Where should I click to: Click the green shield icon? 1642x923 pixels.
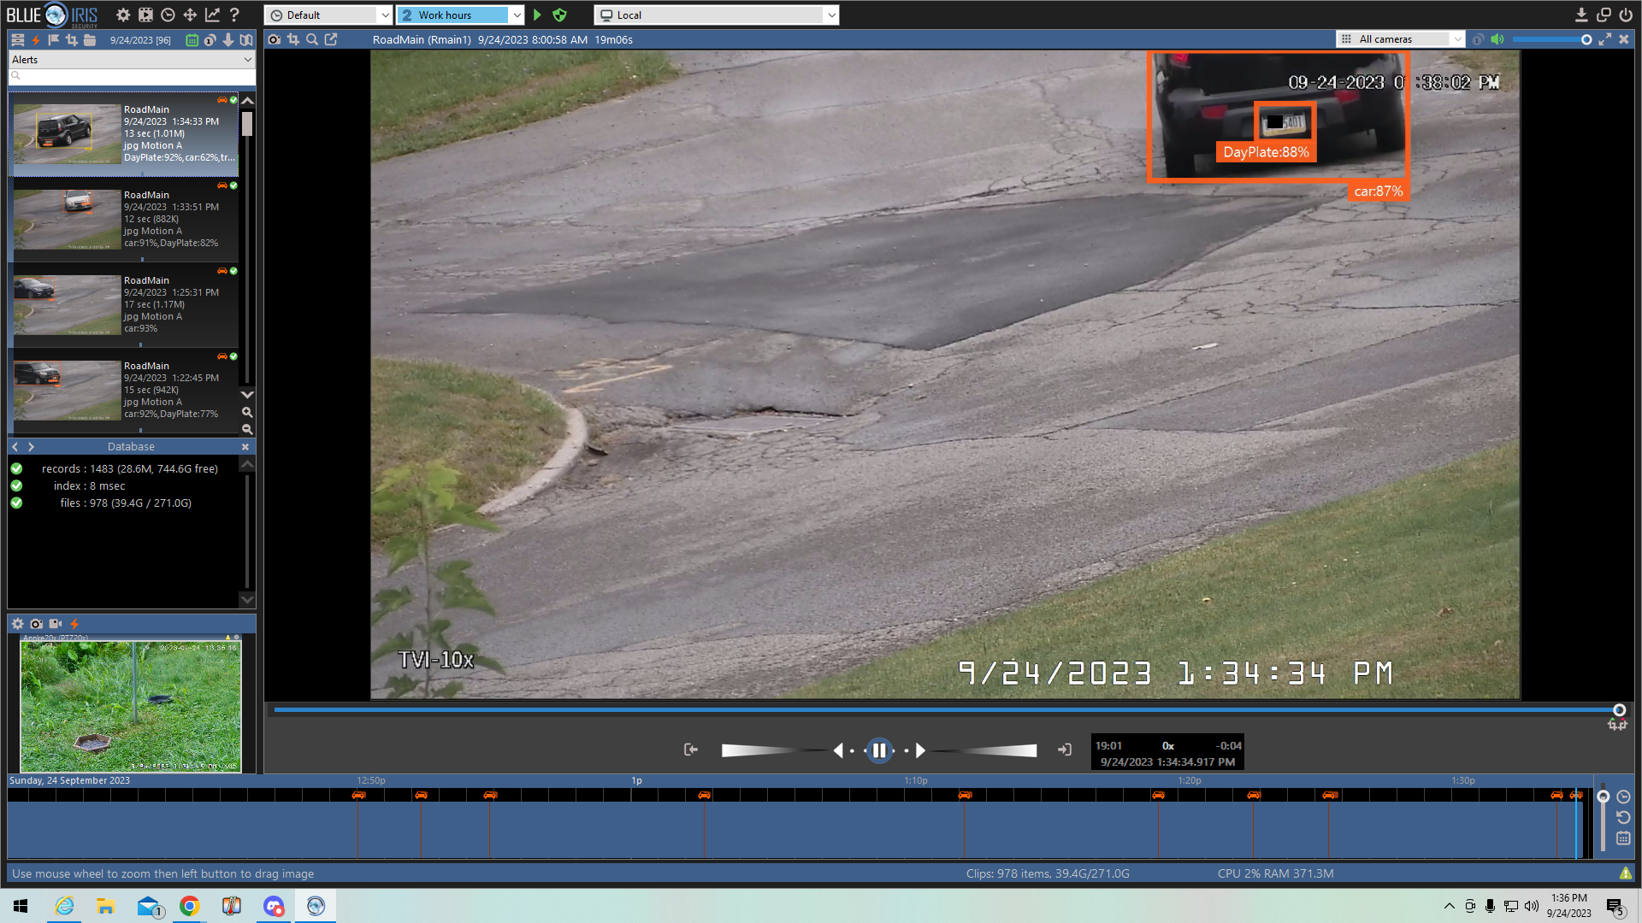pos(560,15)
